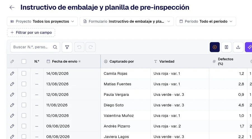Image resolution: width=252 pixels, height=139 pixels.
Task: Toggle the select-all header checkbox
Action: [24, 62]
